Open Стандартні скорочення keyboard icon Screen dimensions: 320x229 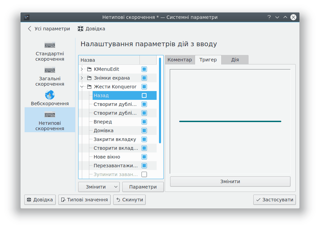pos(50,45)
